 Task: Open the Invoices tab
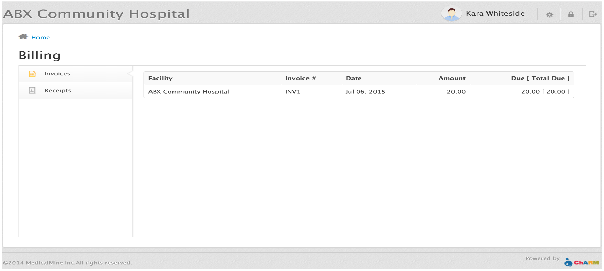click(57, 74)
